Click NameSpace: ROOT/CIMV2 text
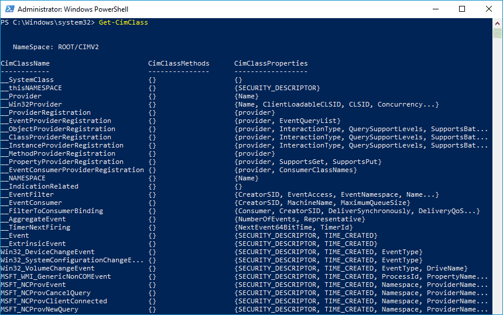Screen dimensions: 503x315 56,47
